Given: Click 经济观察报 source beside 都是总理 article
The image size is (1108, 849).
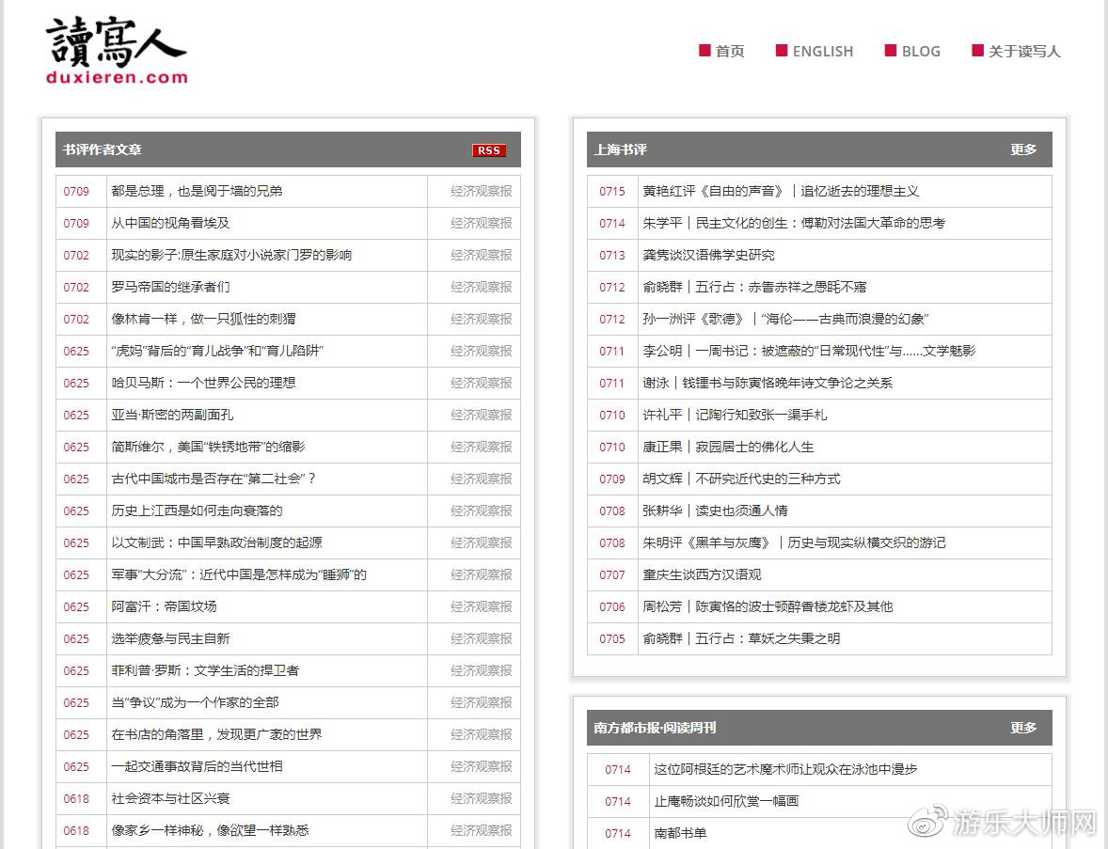Looking at the screenshot, I should pyautogui.click(x=482, y=192).
